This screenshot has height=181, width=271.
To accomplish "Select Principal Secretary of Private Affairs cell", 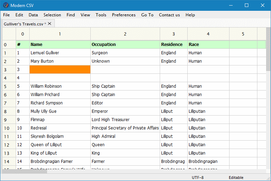I will click(125, 128).
